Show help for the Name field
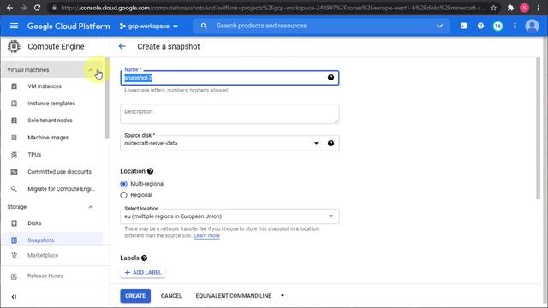Screen dimensions: 548x308 [x=331, y=78]
